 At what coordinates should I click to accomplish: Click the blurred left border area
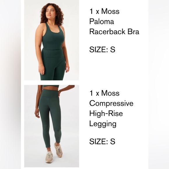tap(10, 85)
